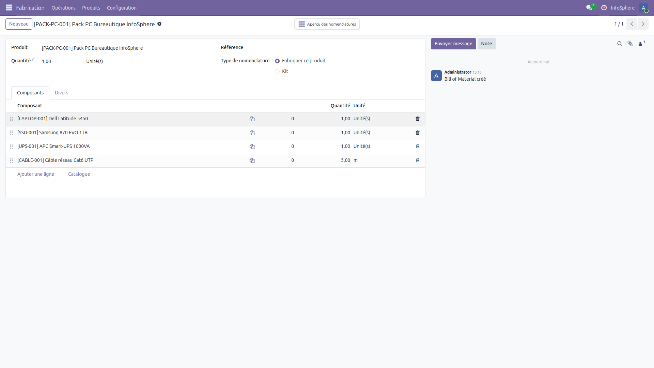Click the conversations bubble icon showing 2

pyautogui.click(x=590, y=7)
